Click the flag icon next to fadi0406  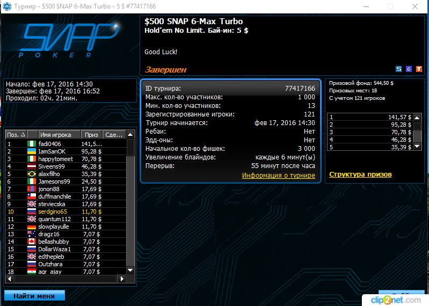(32, 143)
